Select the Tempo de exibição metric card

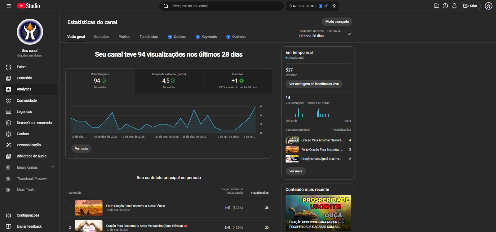[169, 81]
